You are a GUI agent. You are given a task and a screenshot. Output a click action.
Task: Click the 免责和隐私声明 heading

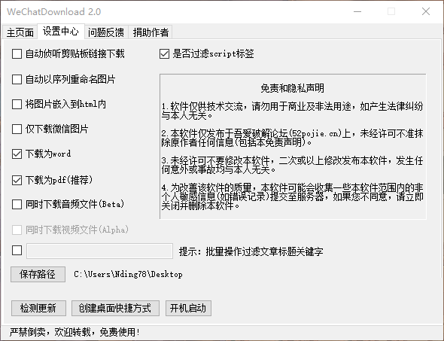(x=292, y=88)
